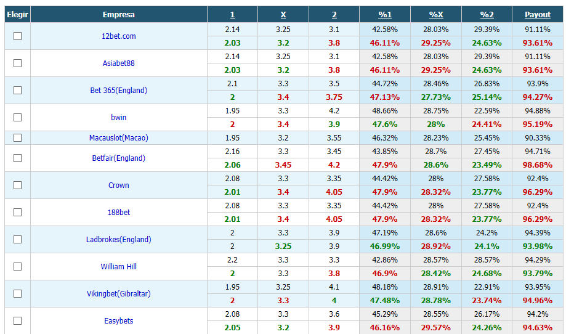566x334 pixels.
Task: Click Easybets opening away odds 3.6
Action: pos(334,314)
